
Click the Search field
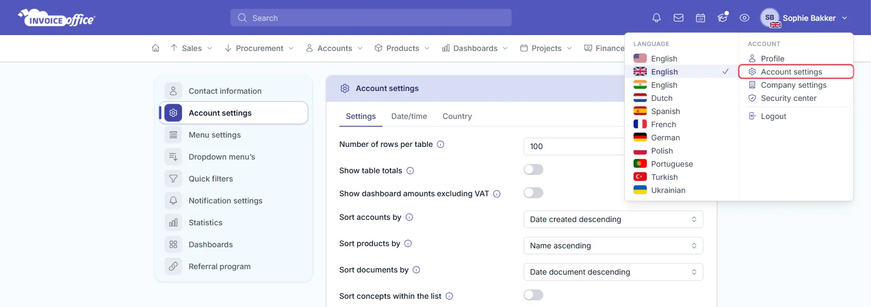tap(371, 18)
